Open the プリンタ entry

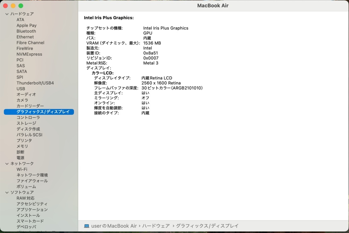[x=24, y=140]
